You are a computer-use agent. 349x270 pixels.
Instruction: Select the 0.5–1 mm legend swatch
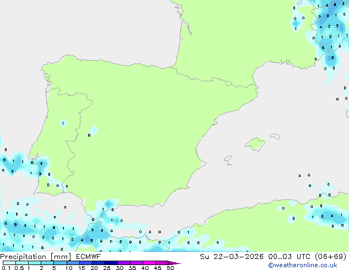click(x=22, y=263)
